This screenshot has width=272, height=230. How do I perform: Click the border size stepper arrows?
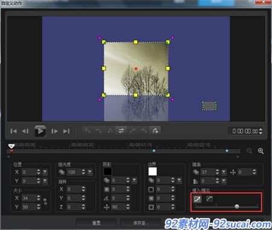(x=173, y=189)
